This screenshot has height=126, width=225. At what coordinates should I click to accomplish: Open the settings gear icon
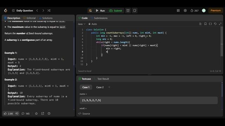click(185, 10)
